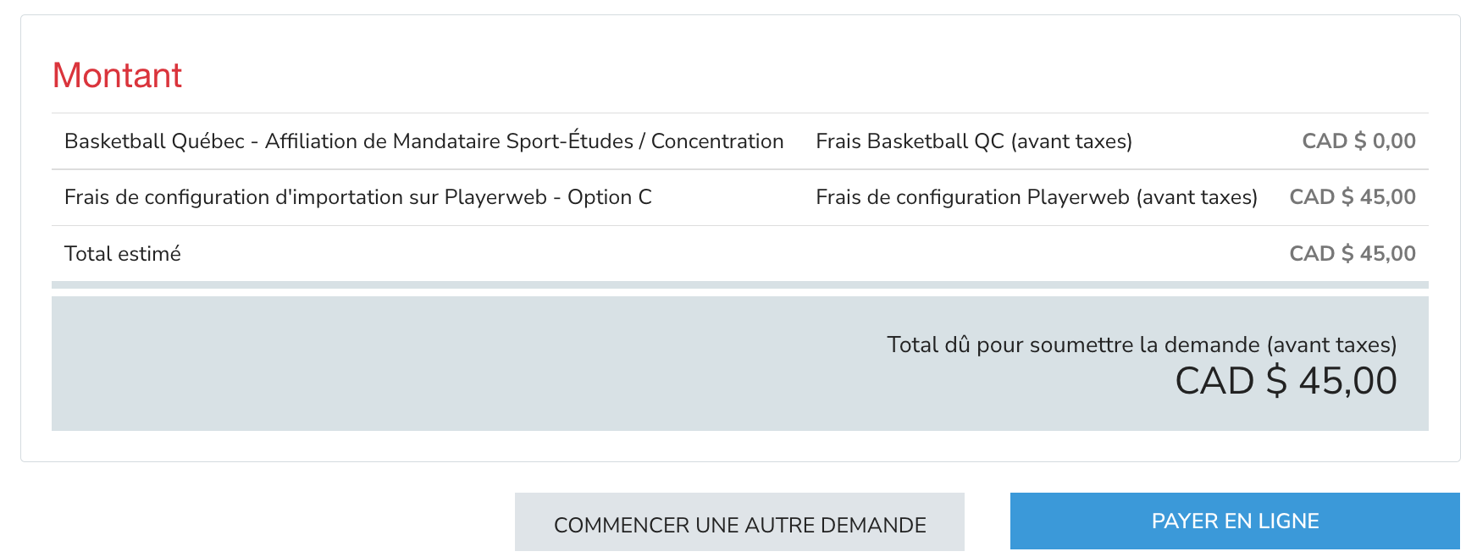This screenshot has height=557, width=1477.
Task: Click the Playerweb word in description column
Action: click(x=495, y=197)
